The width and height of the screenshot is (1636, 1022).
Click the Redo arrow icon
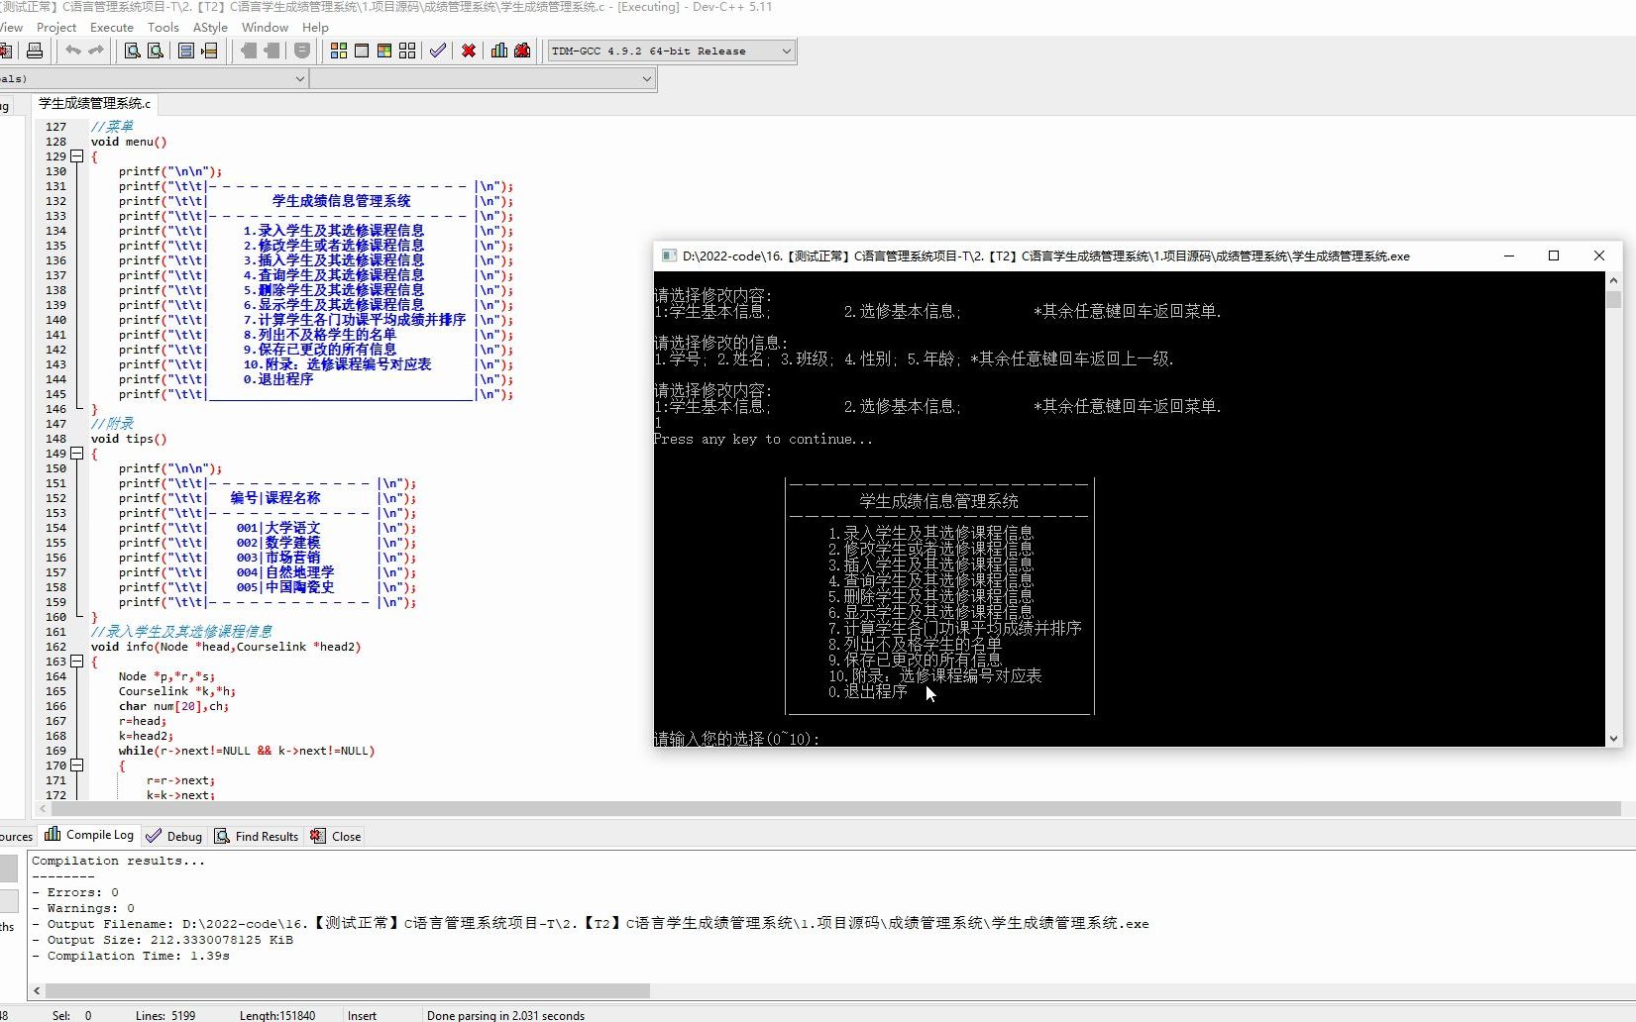pos(96,51)
